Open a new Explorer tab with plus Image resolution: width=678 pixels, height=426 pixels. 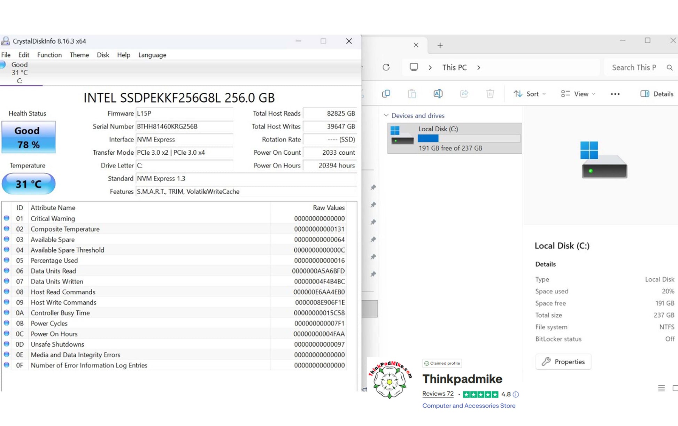point(440,45)
